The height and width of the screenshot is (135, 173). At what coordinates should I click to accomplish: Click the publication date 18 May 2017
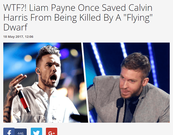coord(13,37)
